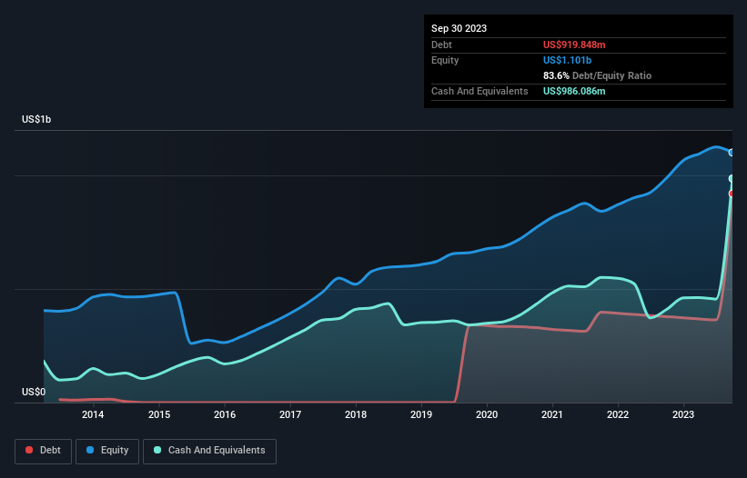Screen dimensions: 747x478
Task: Click the US$1.101b equity value
Action: 567,60
